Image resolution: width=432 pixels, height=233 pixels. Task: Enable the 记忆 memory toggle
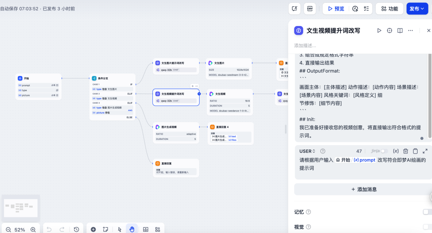click(x=427, y=212)
